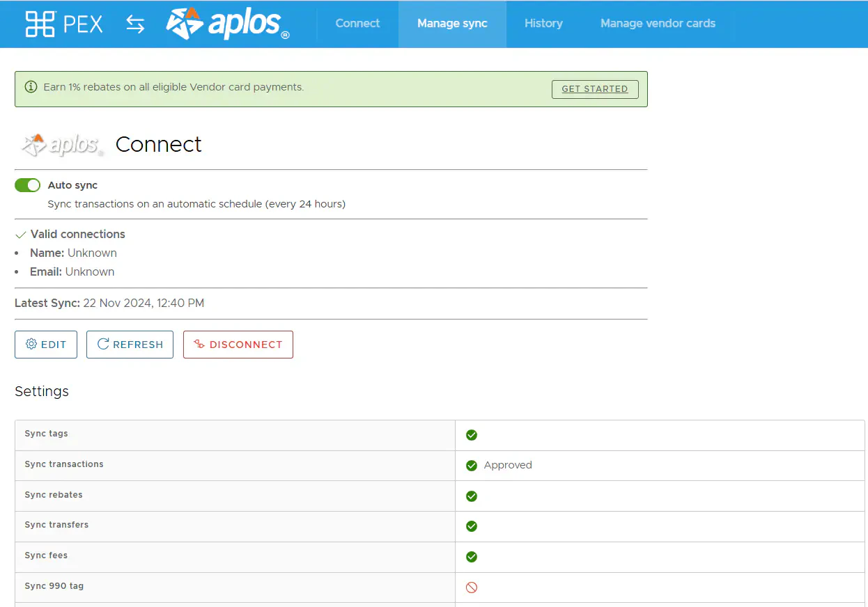Open the Manage sync tab
Image resolution: width=868 pixels, height=607 pixels.
click(452, 24)
